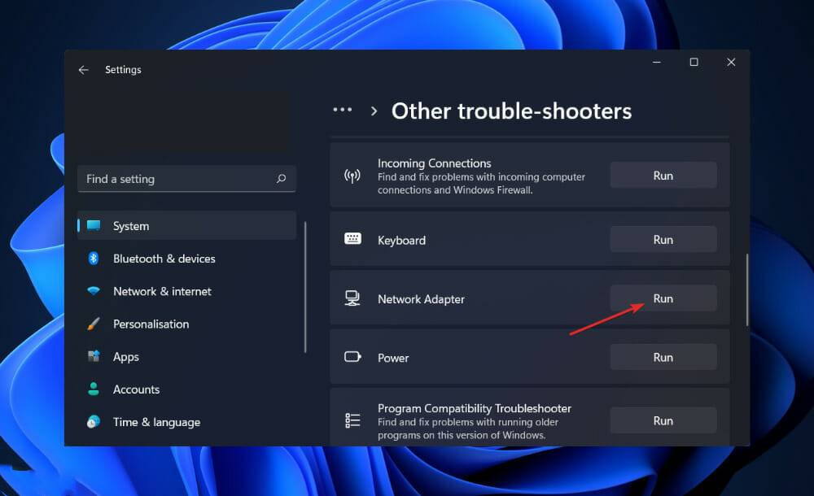Select Accounts in the sidebar
The image size is (814, 496).
point(186,389)
